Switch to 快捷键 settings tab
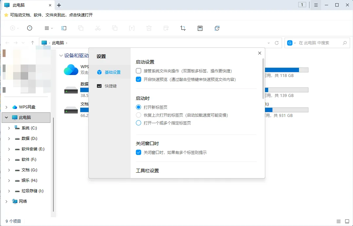 pos(110,86)
